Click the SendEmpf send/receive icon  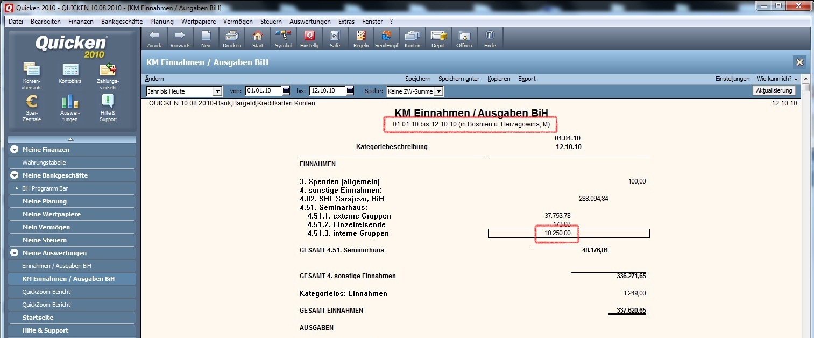pyautogui.click(x=386, y=39)
